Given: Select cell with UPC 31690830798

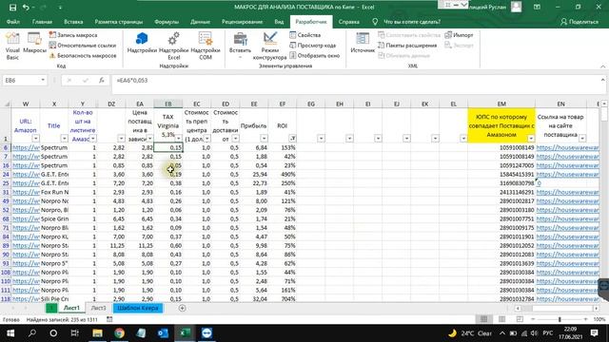Looking at the screenshot, I should (x=501, y=183).
